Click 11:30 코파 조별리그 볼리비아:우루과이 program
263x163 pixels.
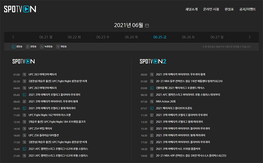182,115
